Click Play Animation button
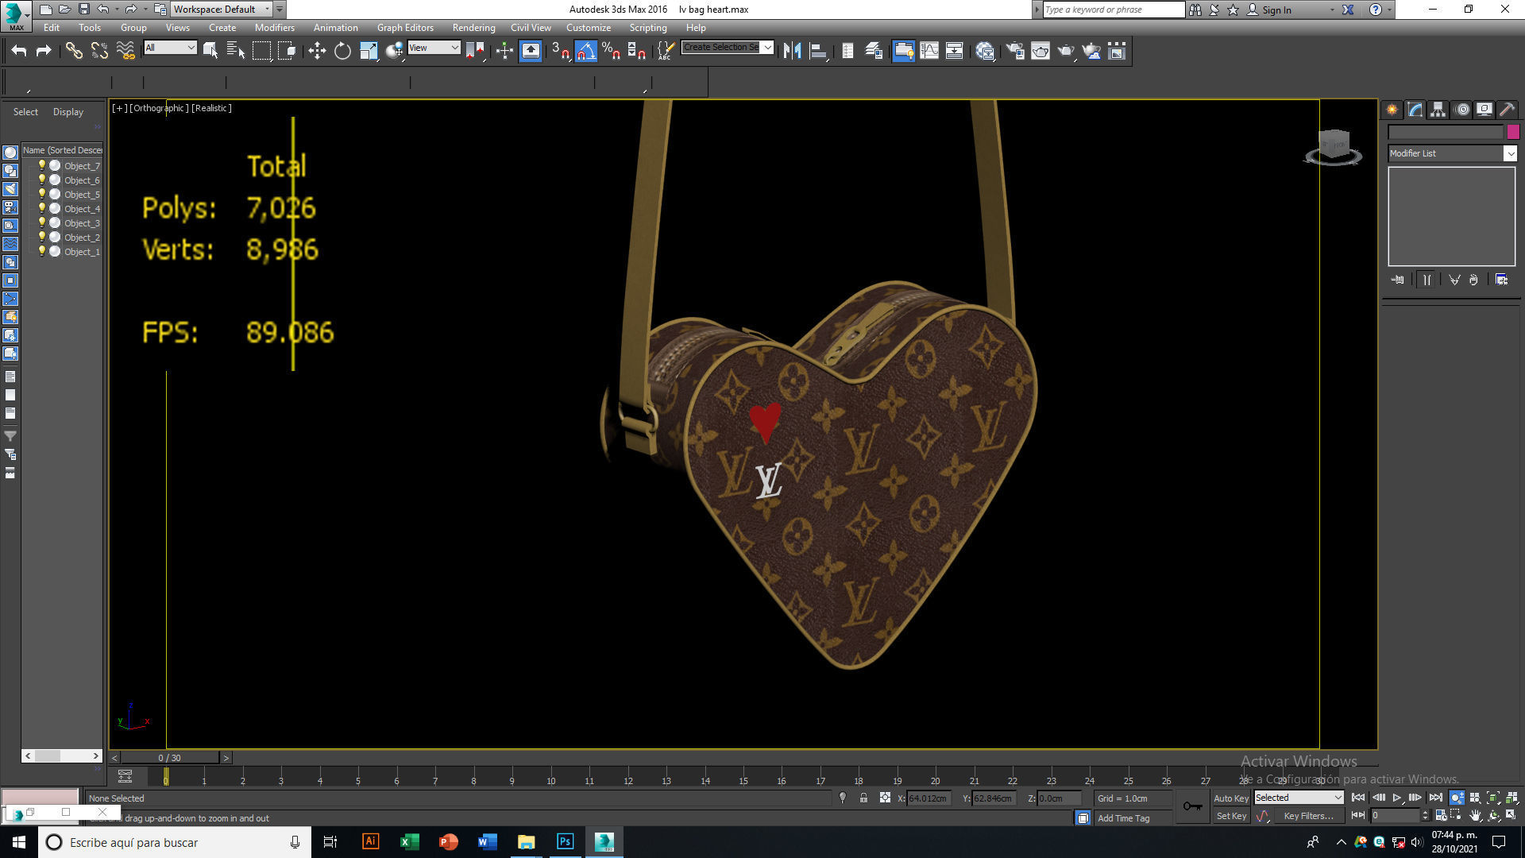The image size is (1525, 858). point(1396,798)
